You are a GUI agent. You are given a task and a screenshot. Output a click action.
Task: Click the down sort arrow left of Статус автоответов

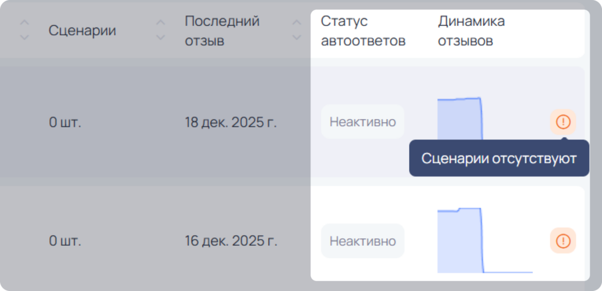coord(296,38)
